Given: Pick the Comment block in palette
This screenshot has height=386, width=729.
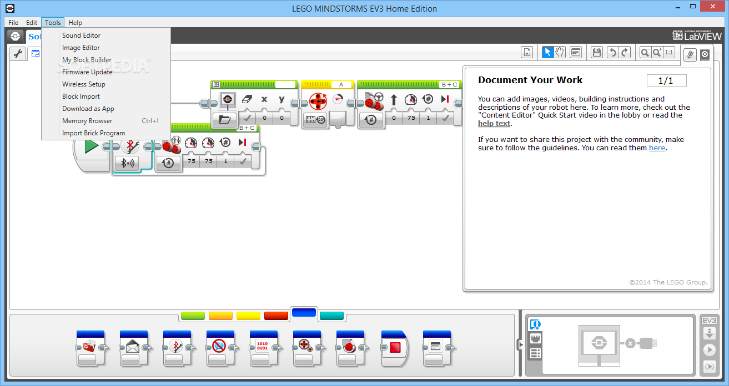Looking at the screenshot, I should pyautogui.click(x=436, y=348).
